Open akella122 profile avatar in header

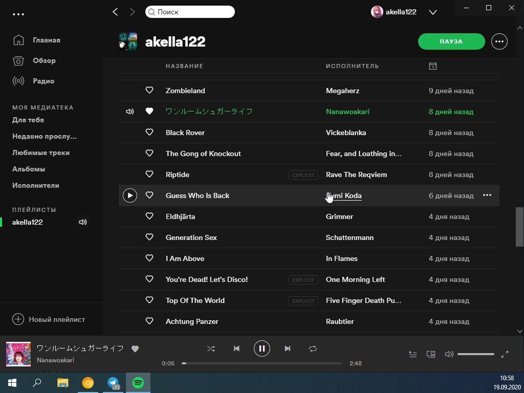pyautogui.click(x=377, y=12)
